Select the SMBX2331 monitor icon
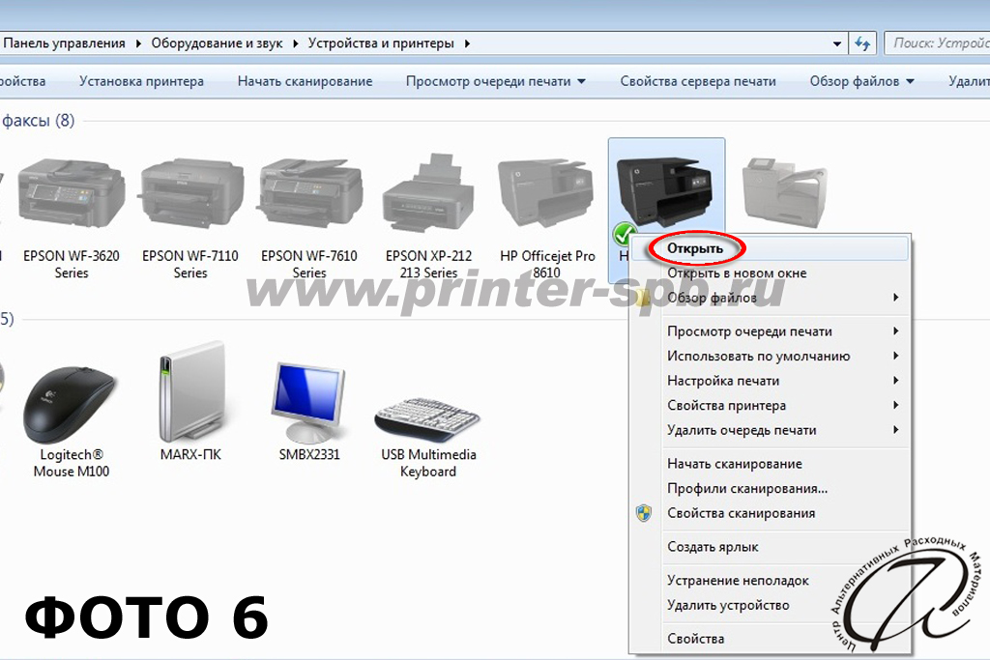This screenshot has height=660, width=990. [x=309, y=403]
